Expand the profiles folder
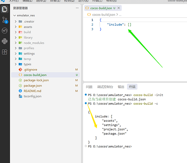Viewport: 187px width, 163px height. [x=16, y=48]
